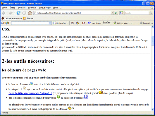Show more Google toolbar buttons chevron
155x116 pixels.
coord(132,23)
